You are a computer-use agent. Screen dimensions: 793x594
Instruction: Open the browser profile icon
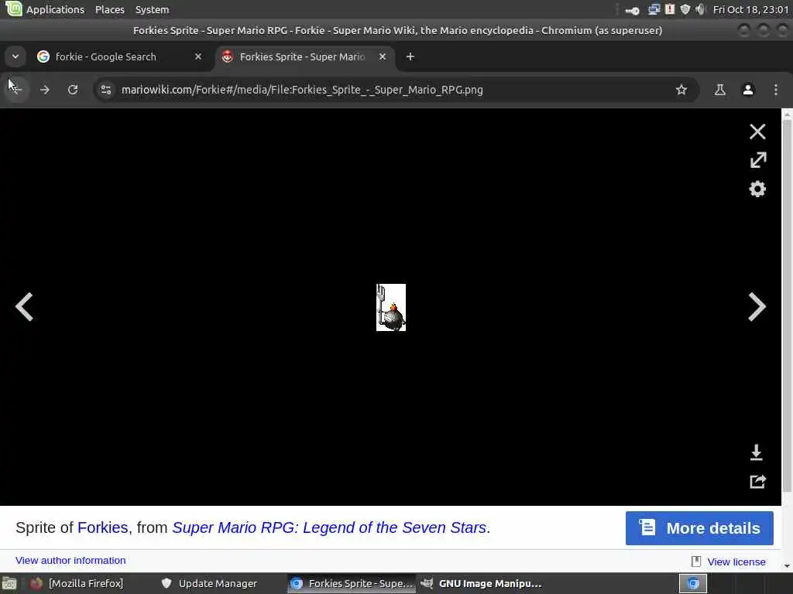[x=748, y=90]
